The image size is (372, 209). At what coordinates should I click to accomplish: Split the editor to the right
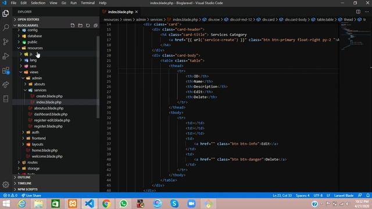(358, 12)
